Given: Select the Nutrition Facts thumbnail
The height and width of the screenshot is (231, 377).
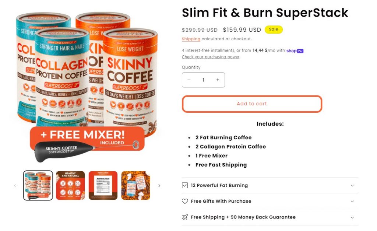Looking at the screenshot, I should (x=103, y=186).
